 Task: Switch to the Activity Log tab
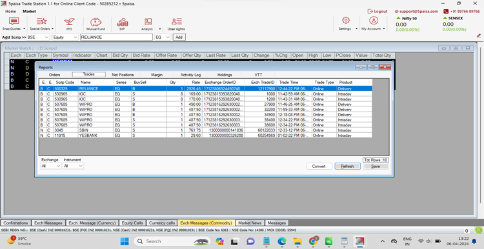pyautogui.click(x=191, y=75)
